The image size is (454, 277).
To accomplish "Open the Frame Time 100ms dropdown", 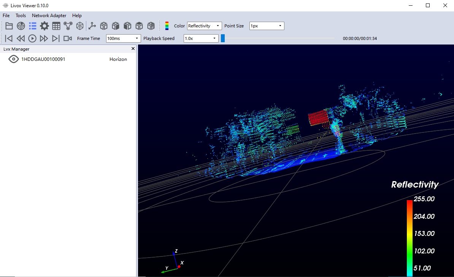I will tap(123, 38).
